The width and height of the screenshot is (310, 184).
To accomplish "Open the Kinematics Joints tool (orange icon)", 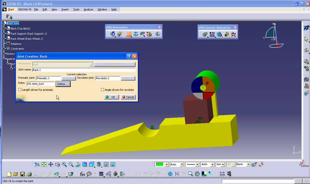I will pos(129,34).
